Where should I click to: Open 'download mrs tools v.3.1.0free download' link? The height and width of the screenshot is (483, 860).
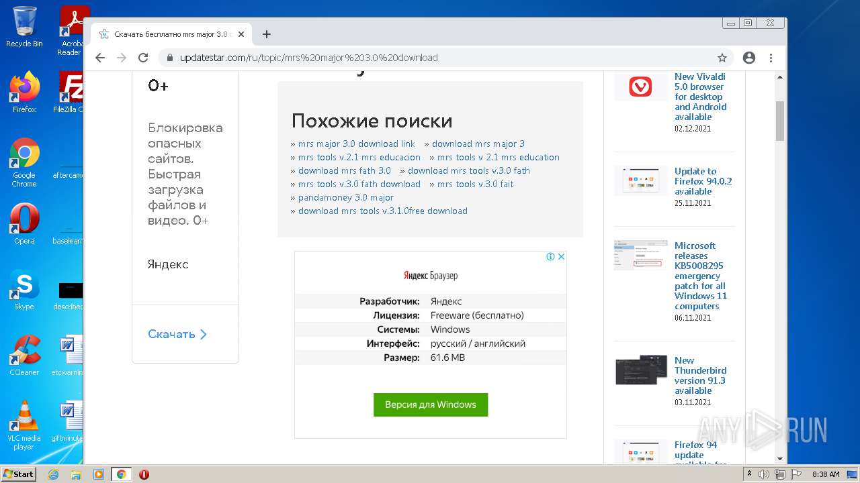tap(383, 211)
